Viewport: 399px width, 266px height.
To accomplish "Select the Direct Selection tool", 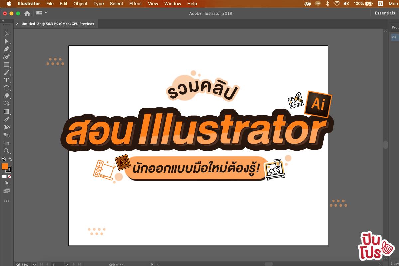I will click(6, 41).
